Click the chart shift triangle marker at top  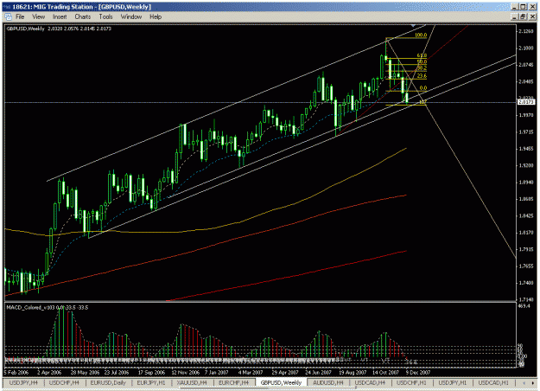(x=413, y=25)
